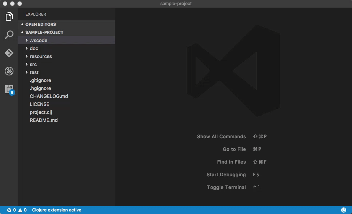This screenshot has width=352, height=214.
Task: Click the 'Clojure extension active' status text
Action: point(57,210)
